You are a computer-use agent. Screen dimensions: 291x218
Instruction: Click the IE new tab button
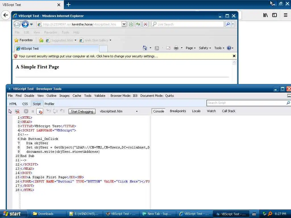point(103,49)
